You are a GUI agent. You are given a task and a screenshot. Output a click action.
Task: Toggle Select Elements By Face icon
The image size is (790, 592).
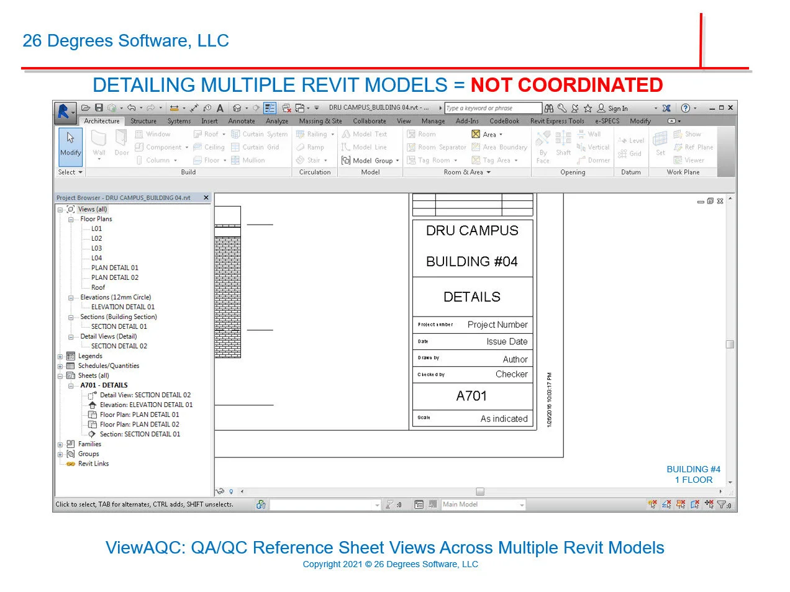coord(695,505)
